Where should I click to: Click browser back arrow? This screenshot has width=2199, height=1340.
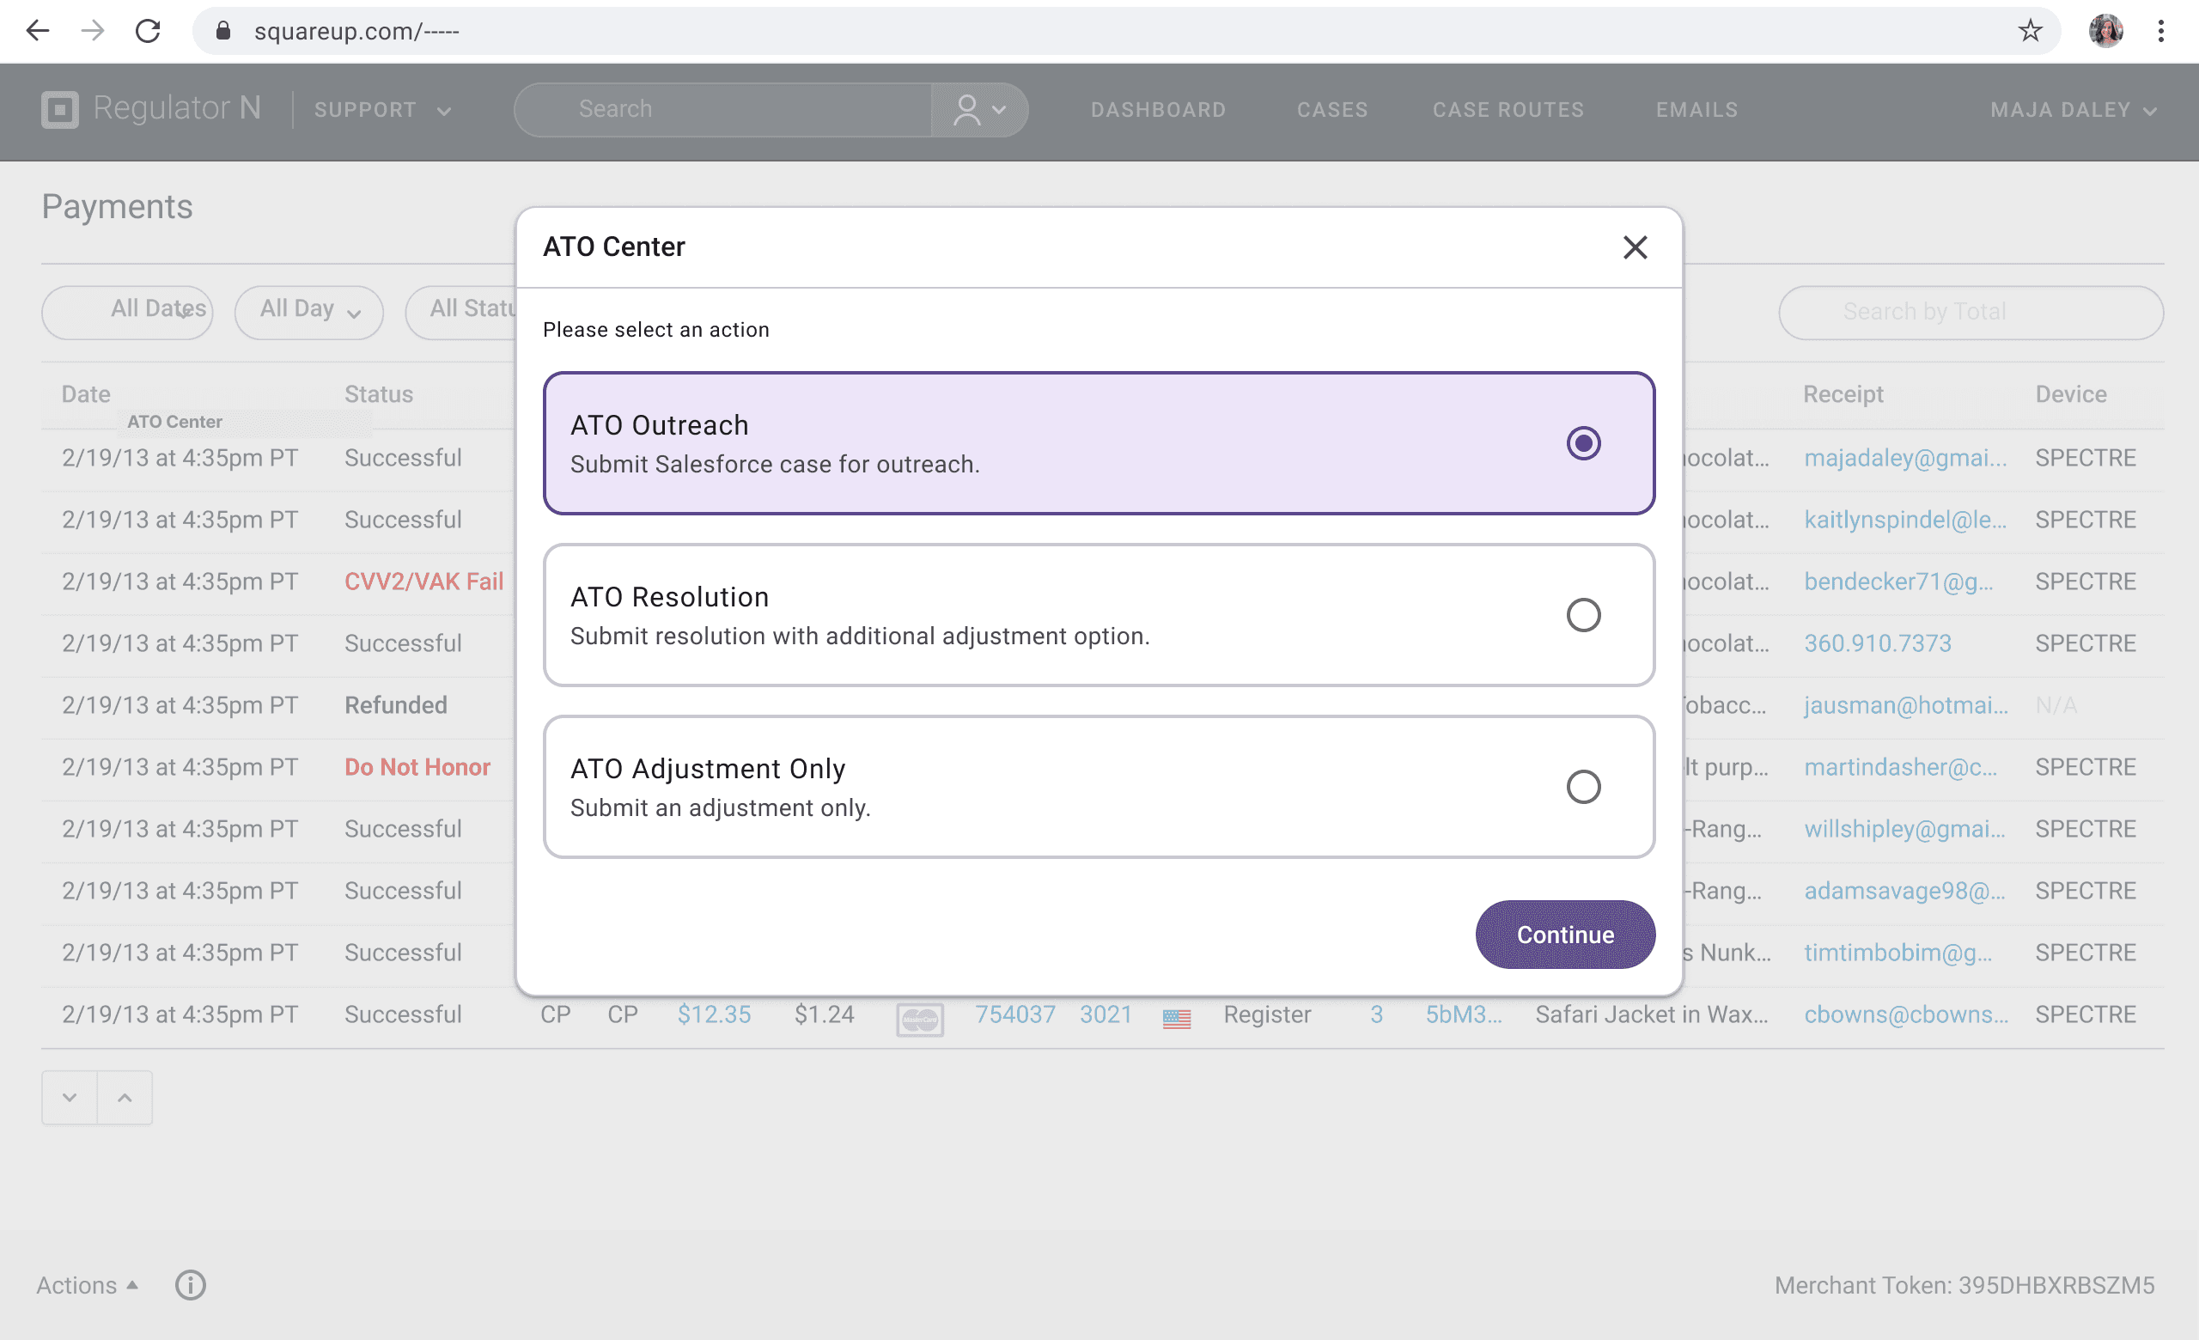[38, 31]
